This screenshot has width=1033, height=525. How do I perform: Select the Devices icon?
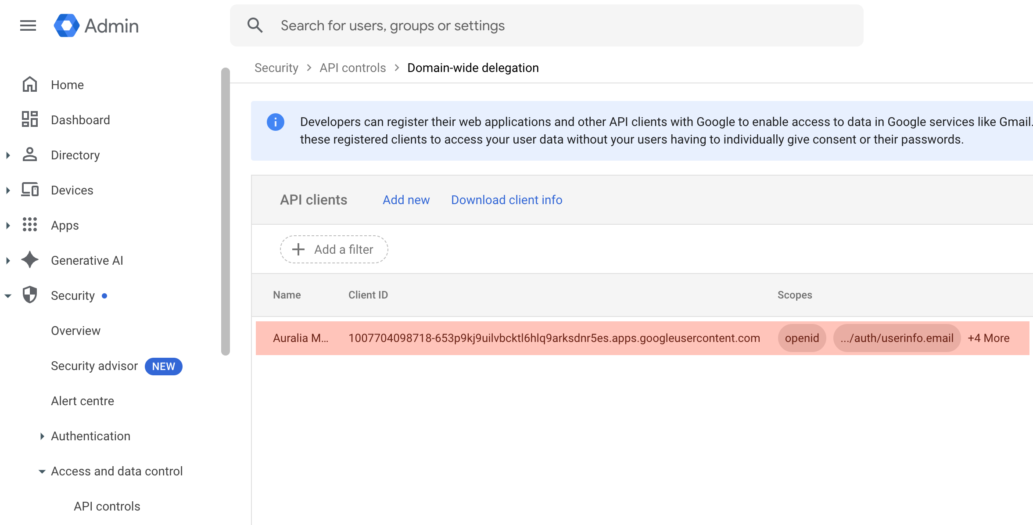29,190
